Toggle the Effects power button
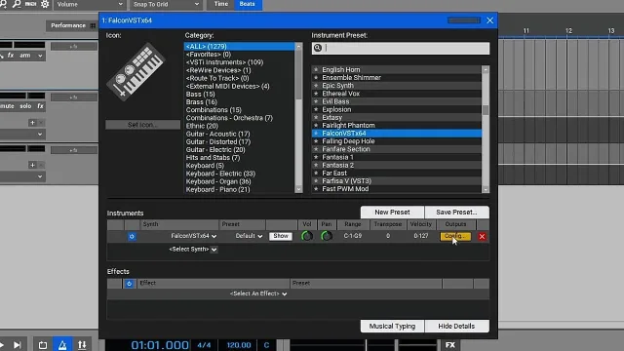The width and height of the screenshot is (624, 351). click(129, 284)
